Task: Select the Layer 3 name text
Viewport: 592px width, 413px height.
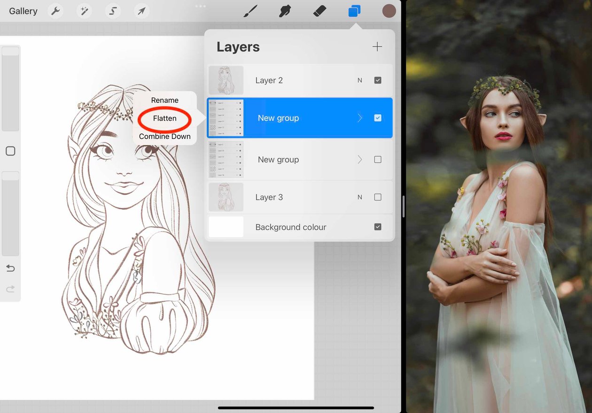Action: coord(269,197)
